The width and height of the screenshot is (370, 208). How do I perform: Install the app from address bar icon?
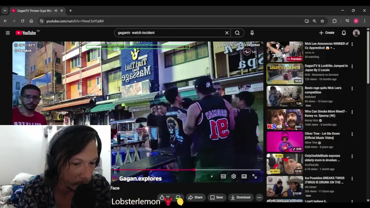[x=307, y=21]
